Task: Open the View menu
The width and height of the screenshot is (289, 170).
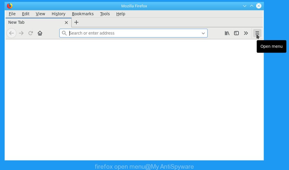Action: (x=40, y=14)
